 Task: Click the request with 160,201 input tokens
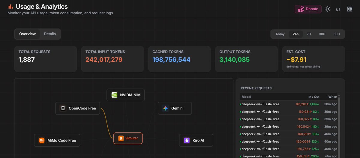tap(289, 134)
